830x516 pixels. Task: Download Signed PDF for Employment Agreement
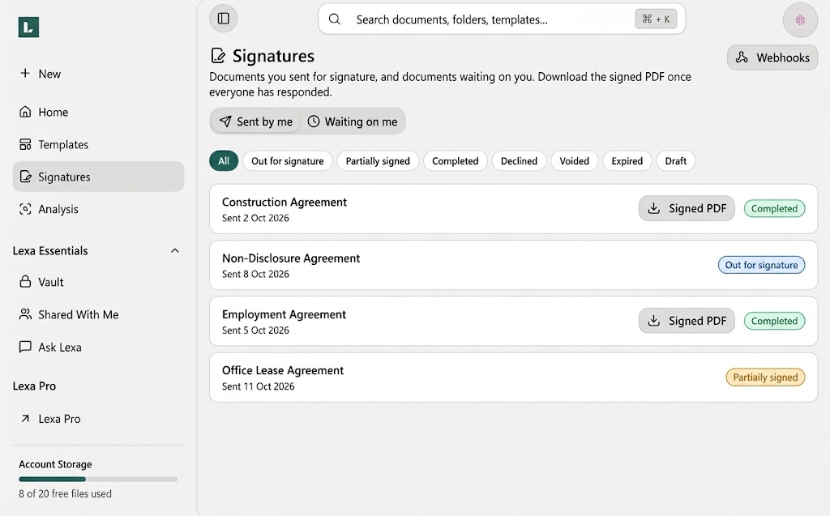[x=687, y=320]
